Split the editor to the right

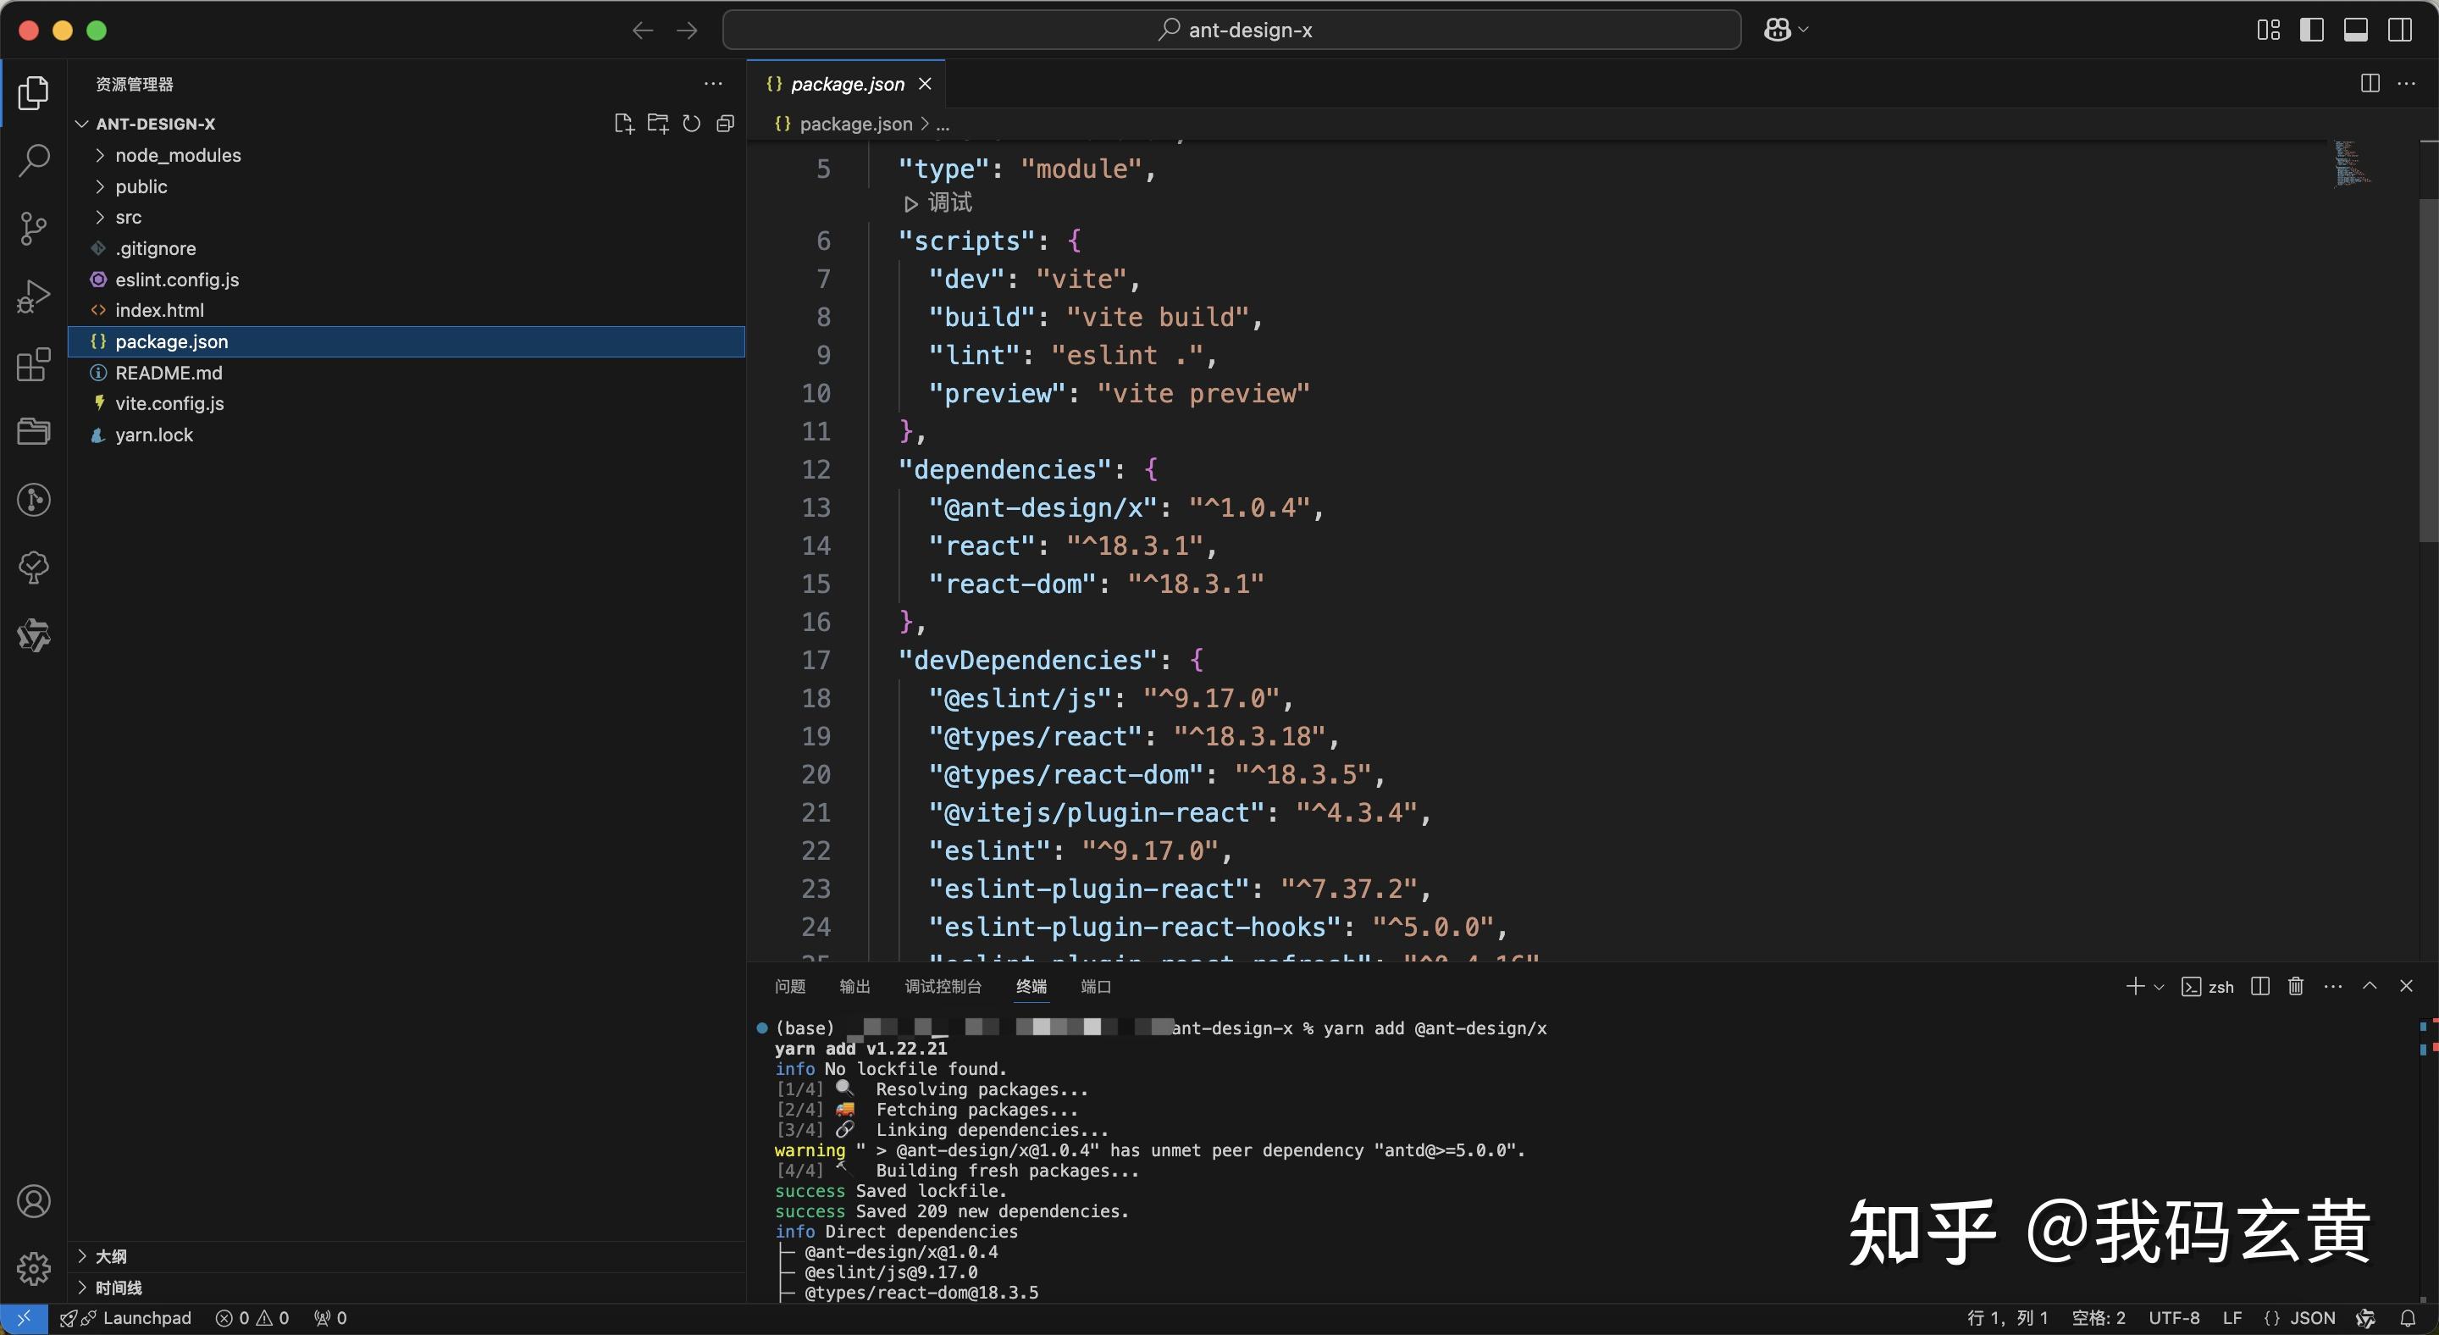2370,83
